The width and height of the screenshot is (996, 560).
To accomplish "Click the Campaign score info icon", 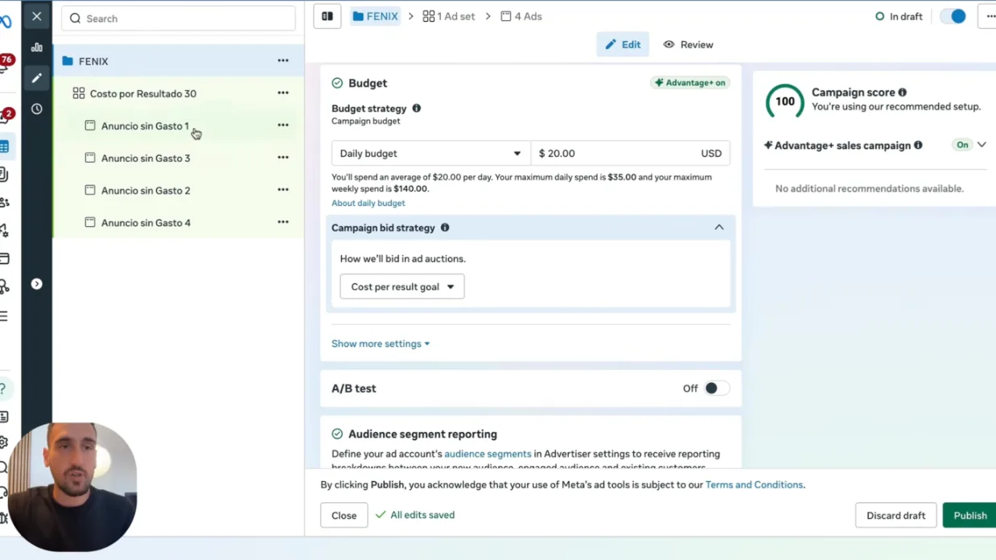I will click(x=903, y=93).
